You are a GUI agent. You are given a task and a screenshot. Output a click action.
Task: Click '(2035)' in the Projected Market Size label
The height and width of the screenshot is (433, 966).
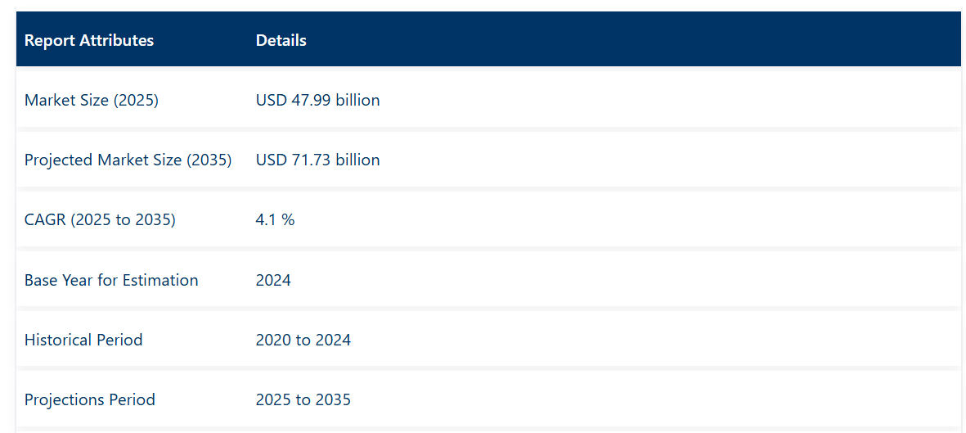pyautogui.click(x=209, y=160)
